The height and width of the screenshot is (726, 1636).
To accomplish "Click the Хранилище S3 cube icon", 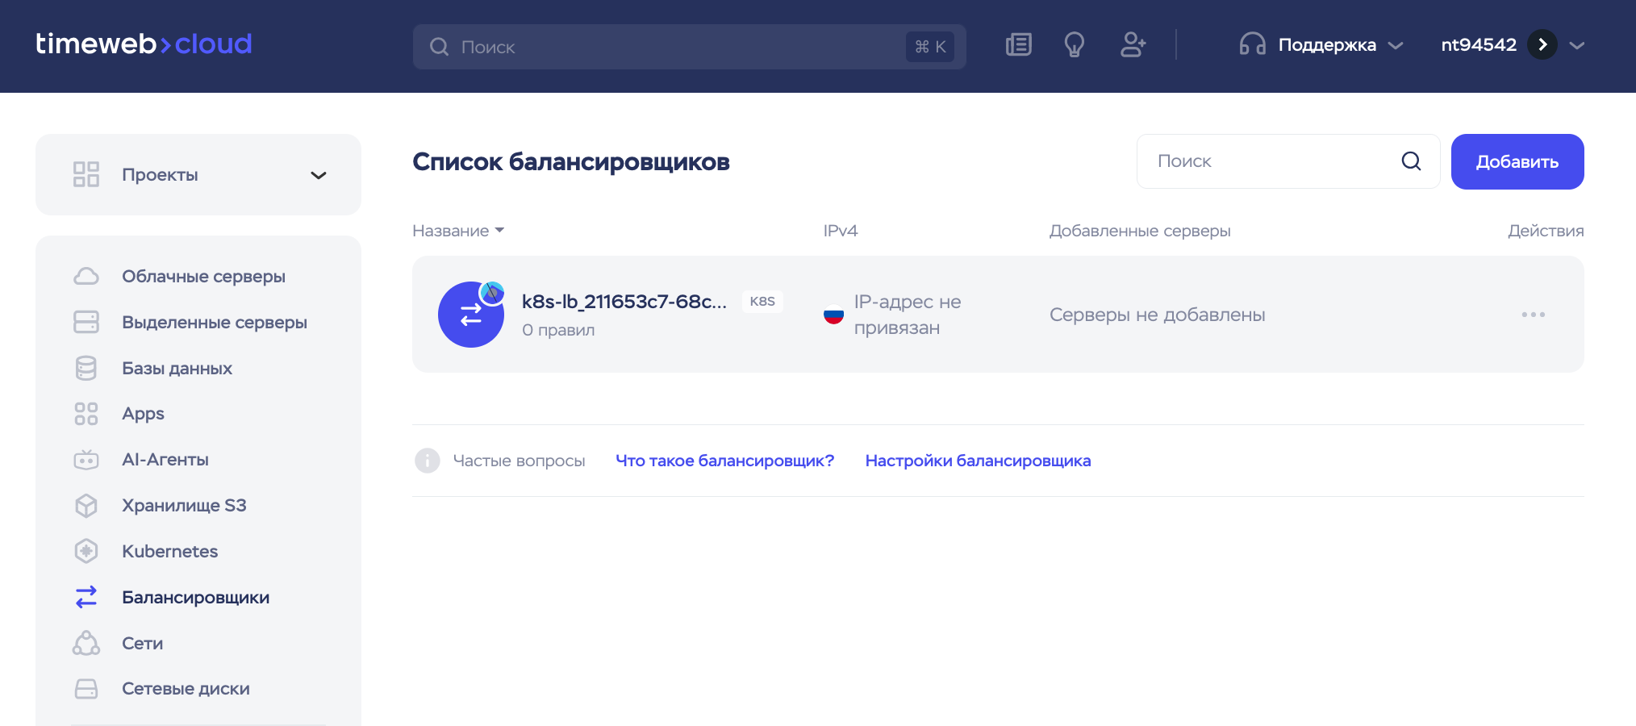I will pos(86,506).
